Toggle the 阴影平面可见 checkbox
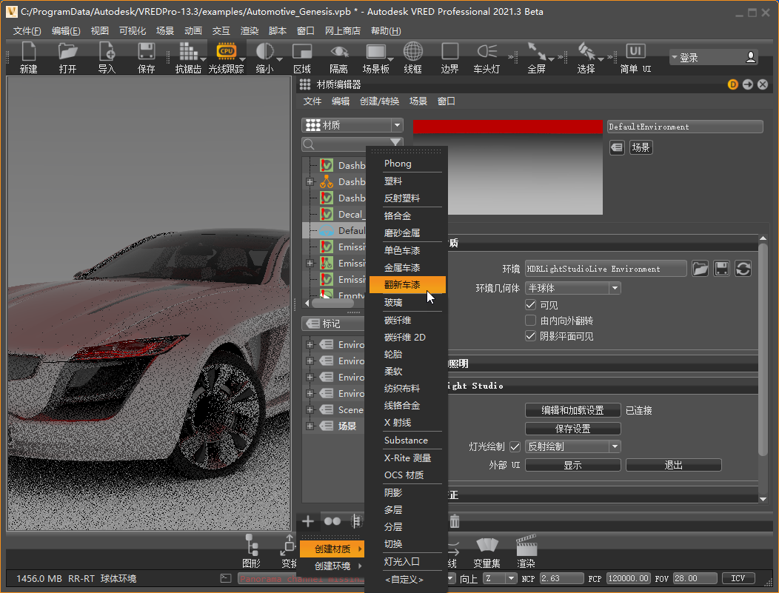 click(530, 336)
